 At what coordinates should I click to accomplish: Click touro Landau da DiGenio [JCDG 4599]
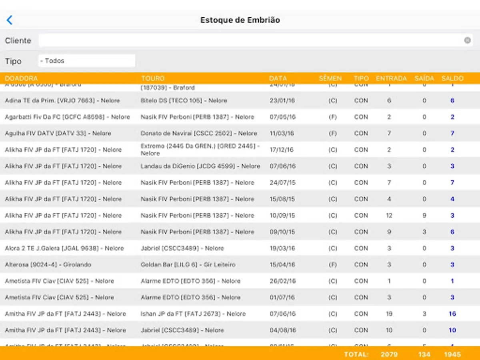[x=200, y=166]
